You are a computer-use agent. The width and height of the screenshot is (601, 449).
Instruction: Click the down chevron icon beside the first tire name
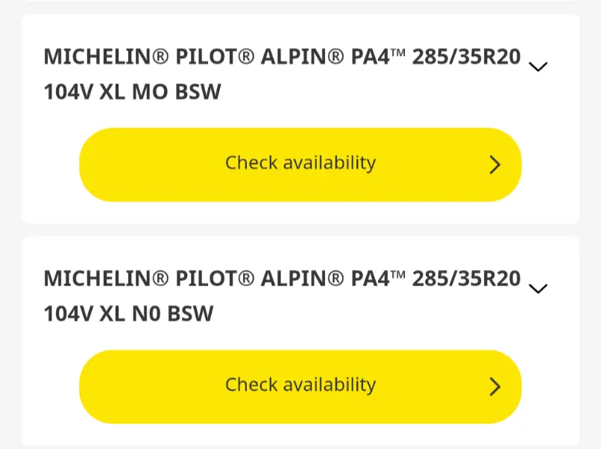tap(538, 66)
